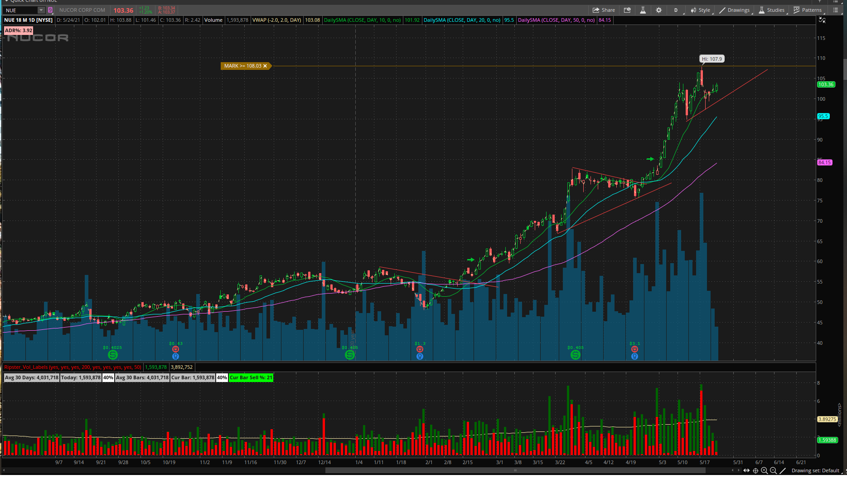Remove the MARK >= 108.03 alert
This screenshot has width=847, height=480.
pyautogui.click(x=265, y=66)
